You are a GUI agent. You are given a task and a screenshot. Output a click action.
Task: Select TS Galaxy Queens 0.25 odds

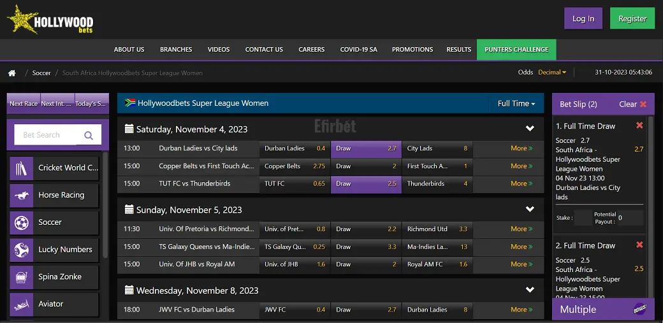(x=295, y=247)
